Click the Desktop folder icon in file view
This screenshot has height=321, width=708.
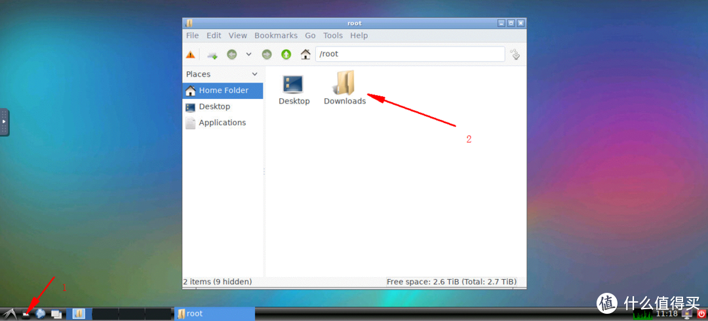(293, 84)
